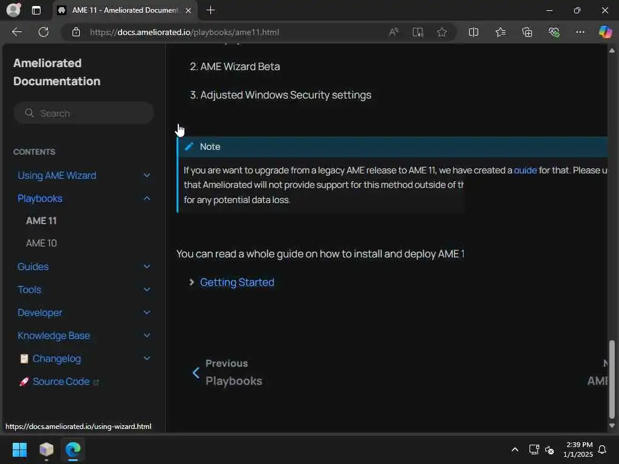Go back to previous page
Image resolution: width=619 pixels, height=464 pixels.
[x=16, y=32]
